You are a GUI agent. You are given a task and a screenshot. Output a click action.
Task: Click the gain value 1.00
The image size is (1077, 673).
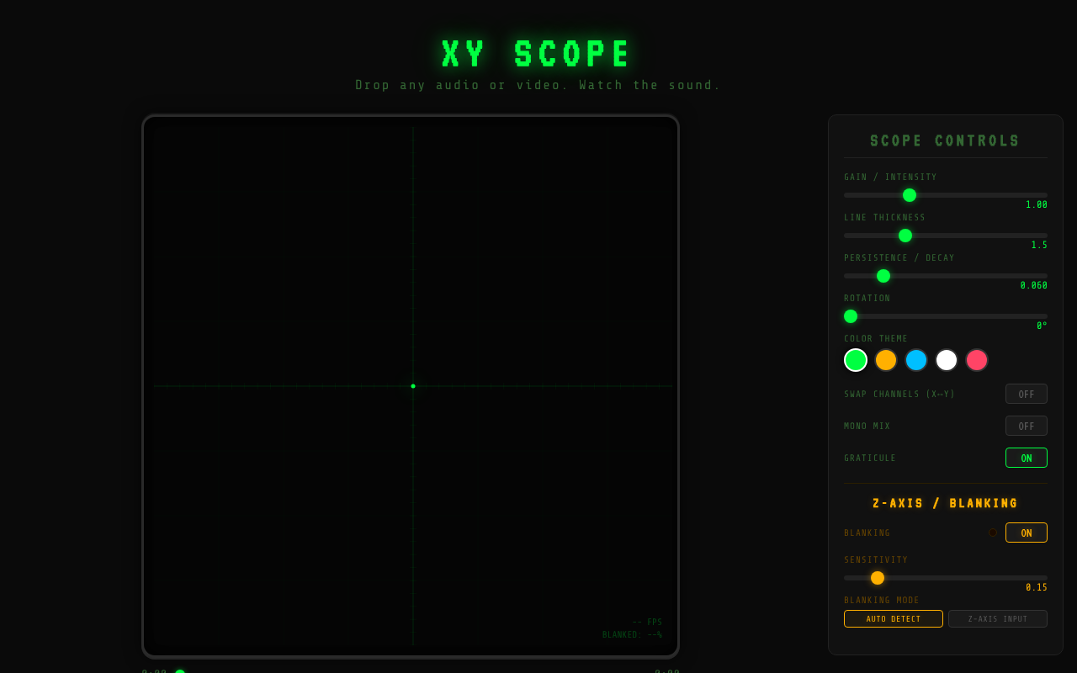click(x=1037, y=205)
